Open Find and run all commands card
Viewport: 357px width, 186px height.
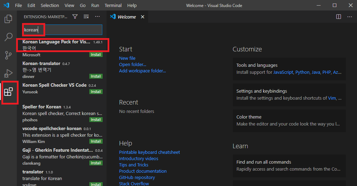pyautogui.click(x=289, y=166)
